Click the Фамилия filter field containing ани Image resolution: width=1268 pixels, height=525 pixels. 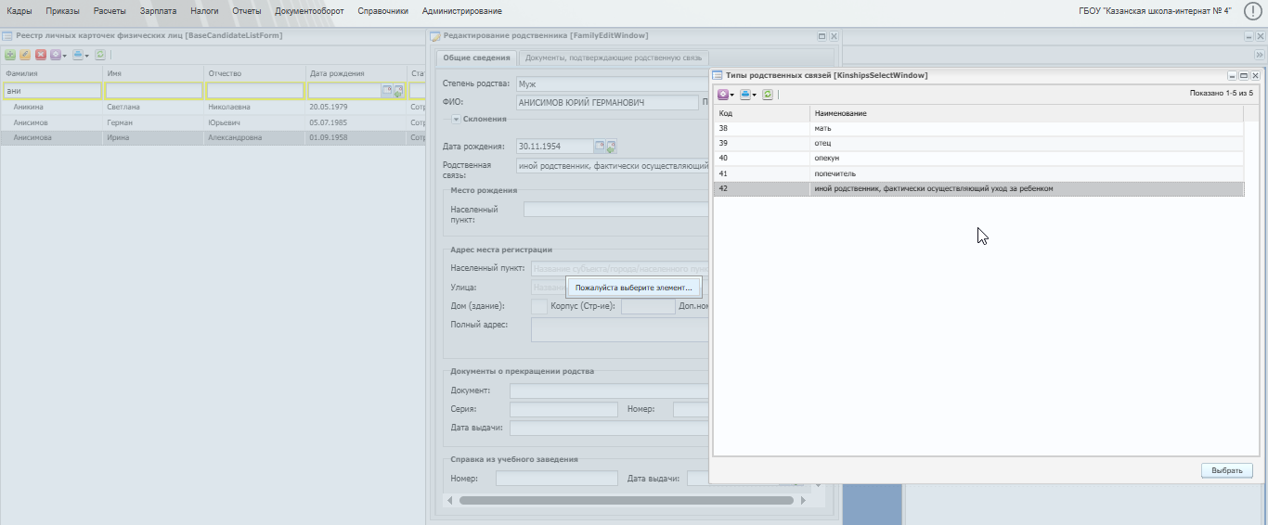[x=52, y=91]
